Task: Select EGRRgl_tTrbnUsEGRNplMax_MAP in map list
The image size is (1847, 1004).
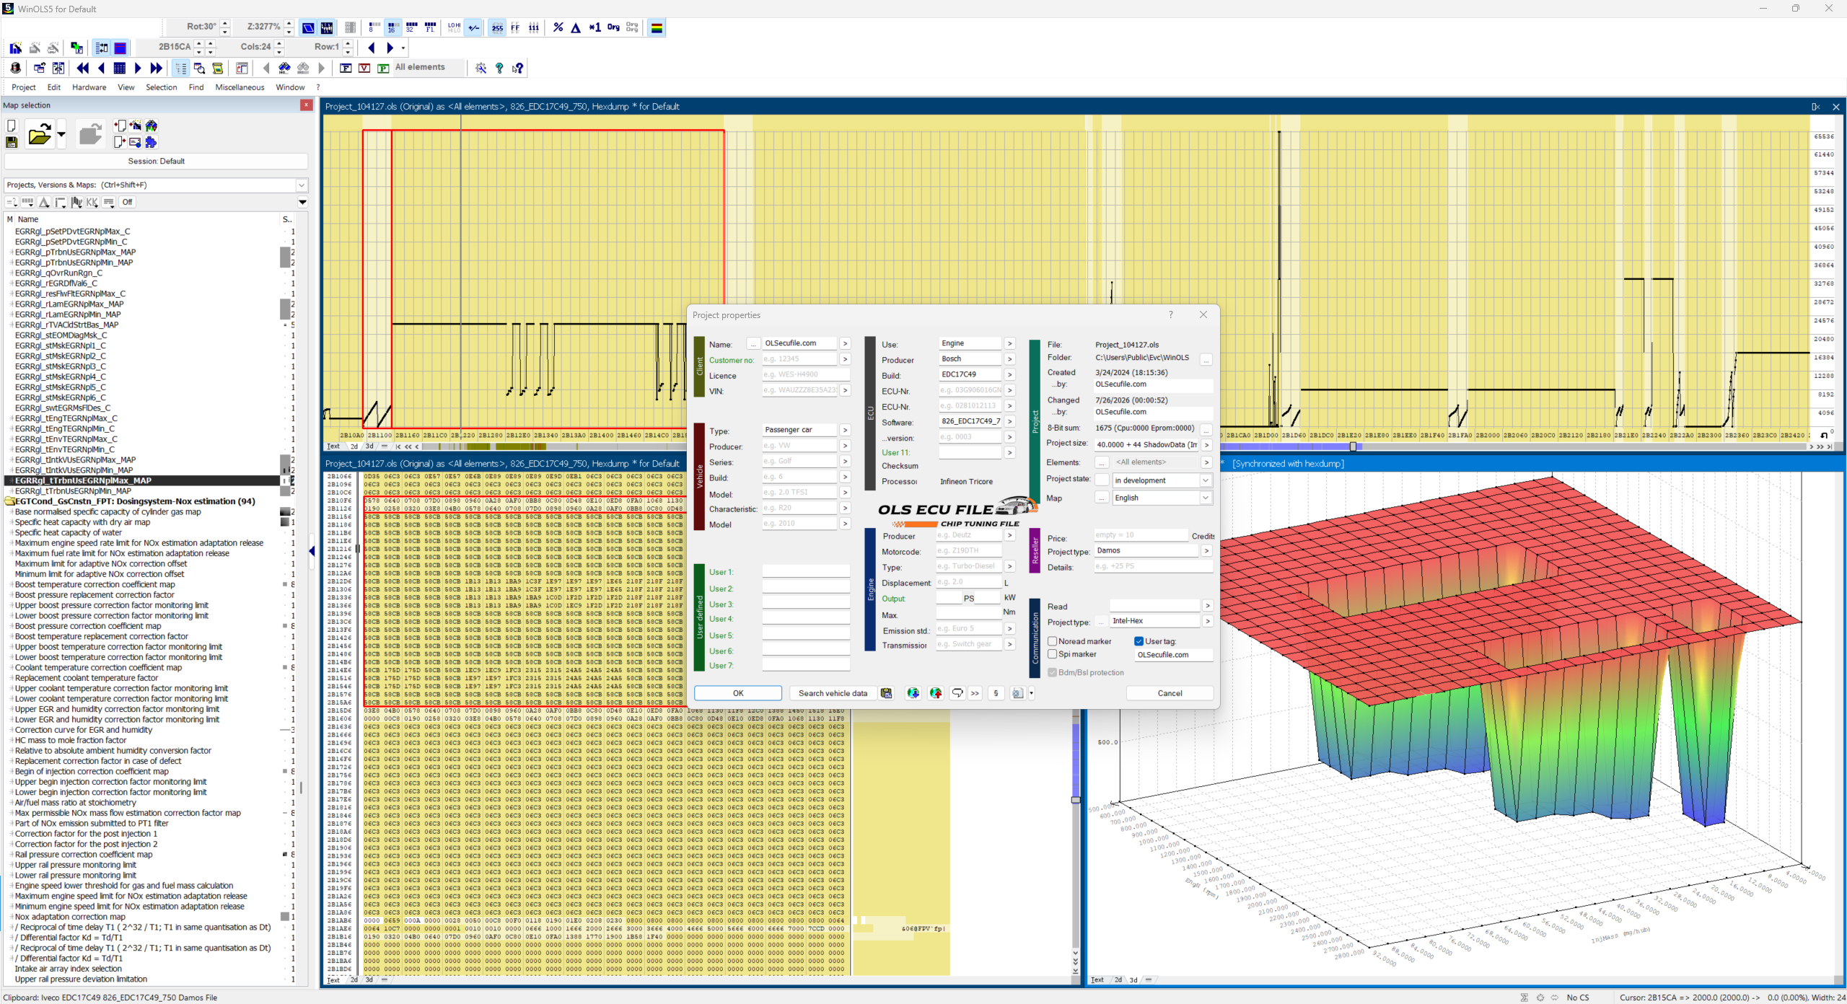Action: (83, 480)
